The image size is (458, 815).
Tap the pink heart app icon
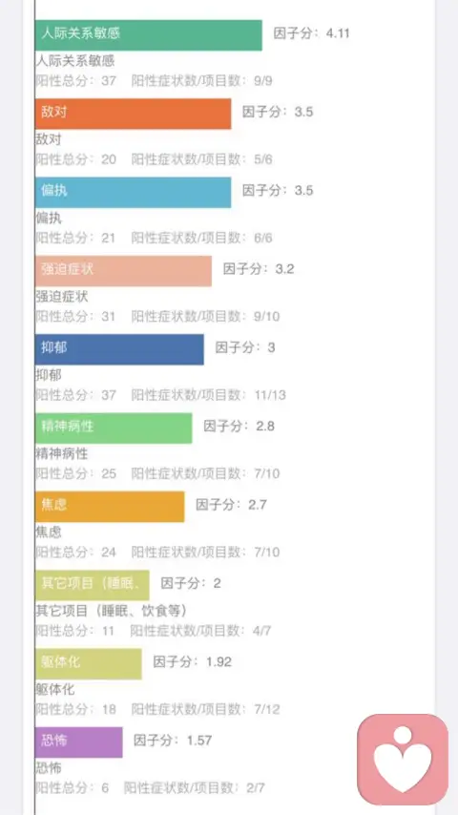(403, 760)
